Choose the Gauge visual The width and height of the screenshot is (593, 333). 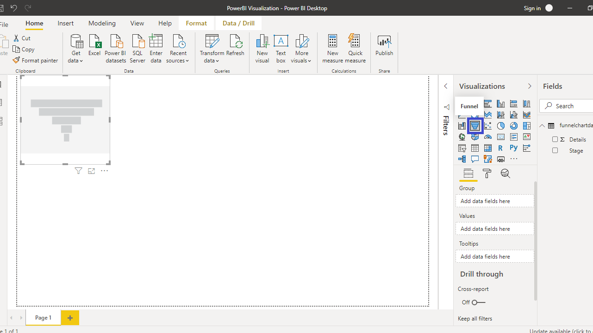point(488,137)
